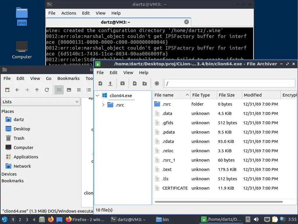Select .pdata file row
298x224 pixels.
(x=225, y=132)
